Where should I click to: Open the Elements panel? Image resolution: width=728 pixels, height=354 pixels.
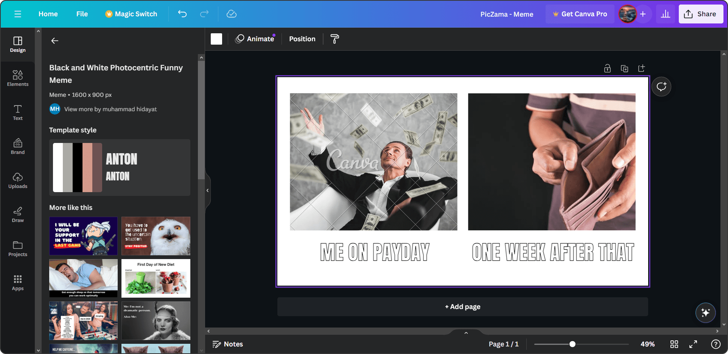[x=17, y=78]
